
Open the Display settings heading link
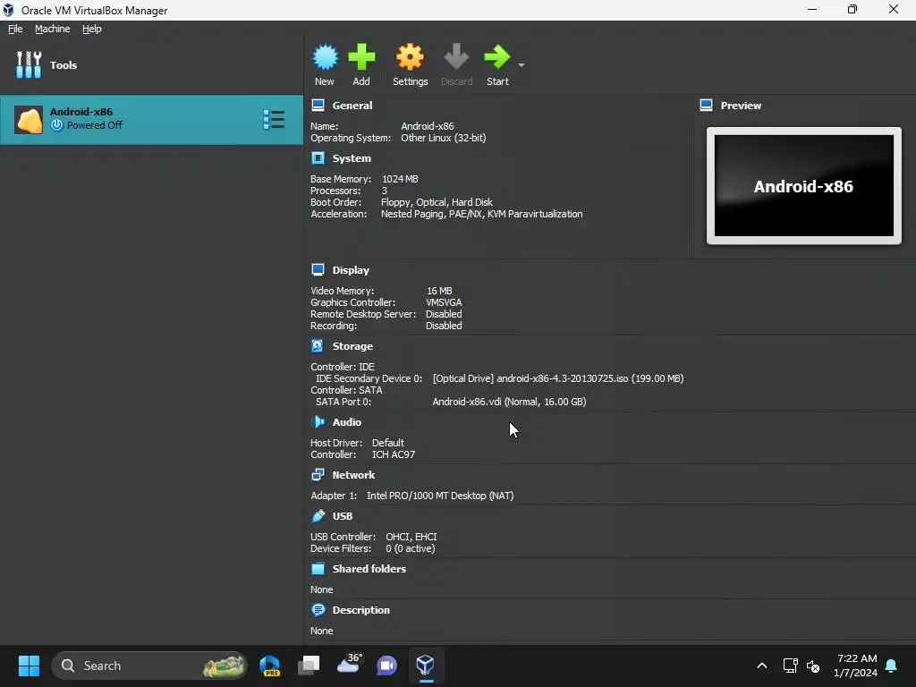point(351,270)
